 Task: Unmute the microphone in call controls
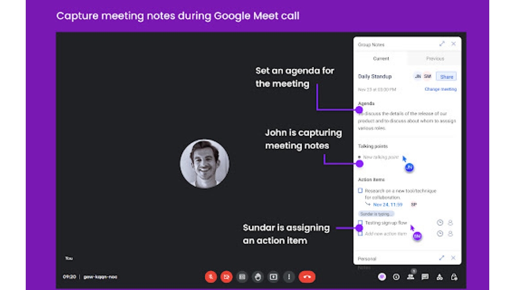[211, 277]
